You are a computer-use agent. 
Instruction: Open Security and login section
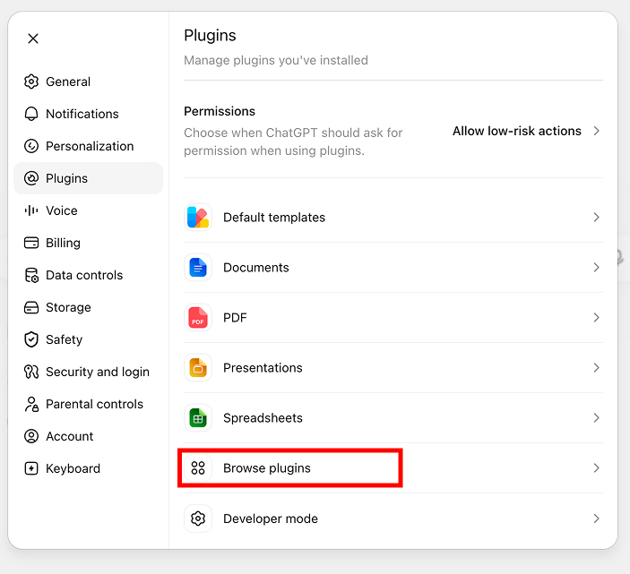pos(89,372)
